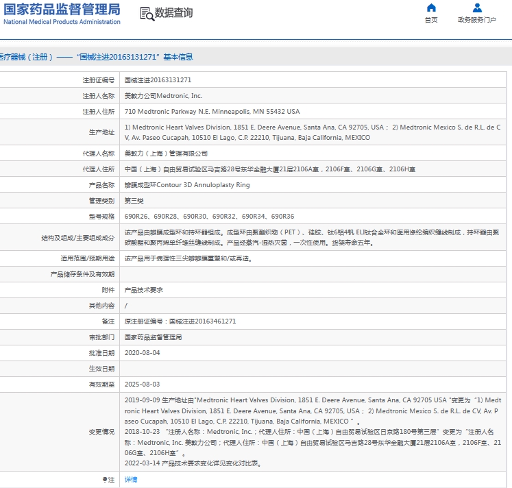This screenshot has width=512, height=488.
Task: Click the 注册人名称 row label
Action: tap(98, 96)
